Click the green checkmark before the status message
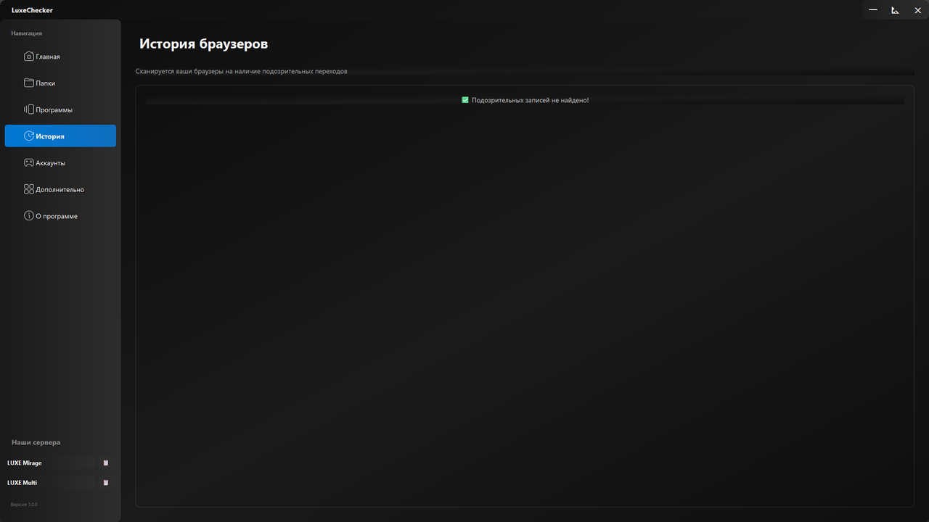Screen dimensions: 929x522 465,100
